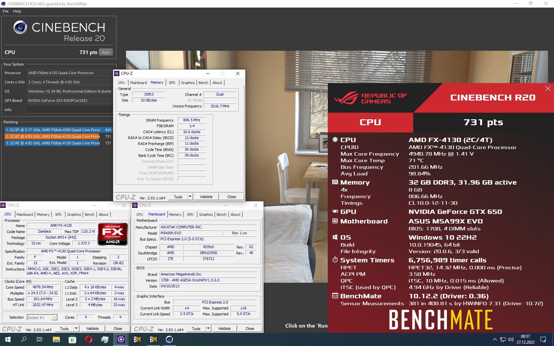Click Validate in Mainboard CPU-Z window
Image resolution: width=554 pixels, height=346 pixels.
coord(224,329)
